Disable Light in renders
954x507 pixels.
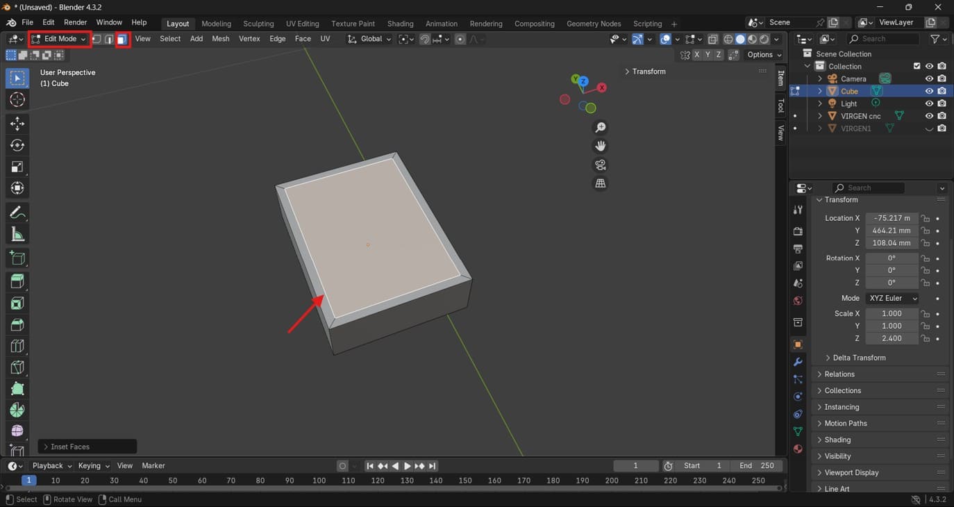coord(942,103)
